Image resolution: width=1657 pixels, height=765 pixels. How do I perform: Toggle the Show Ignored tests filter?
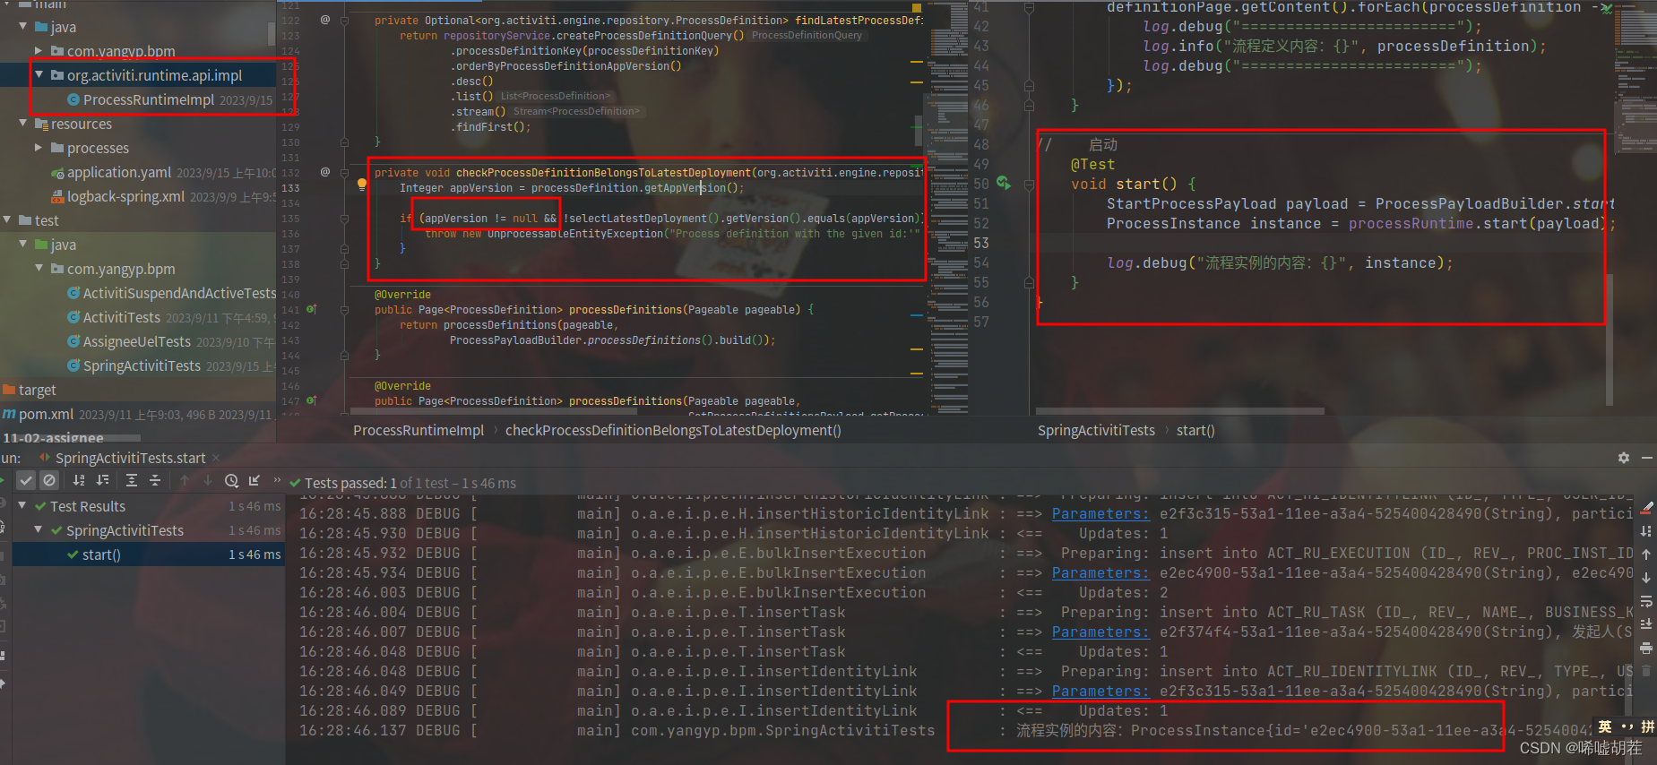[49, 481]
